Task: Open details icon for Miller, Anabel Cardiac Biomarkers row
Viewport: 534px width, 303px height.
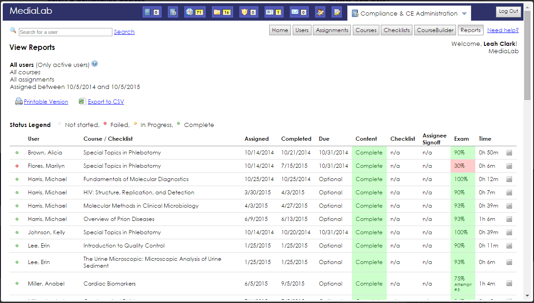Action: (x=509, y=284)
